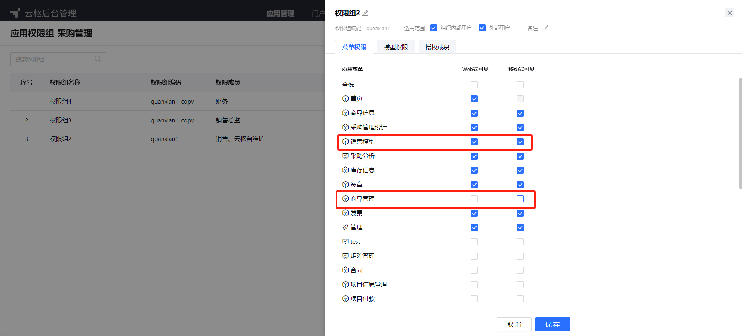Select 权限组3 in the table

point(61,120)
